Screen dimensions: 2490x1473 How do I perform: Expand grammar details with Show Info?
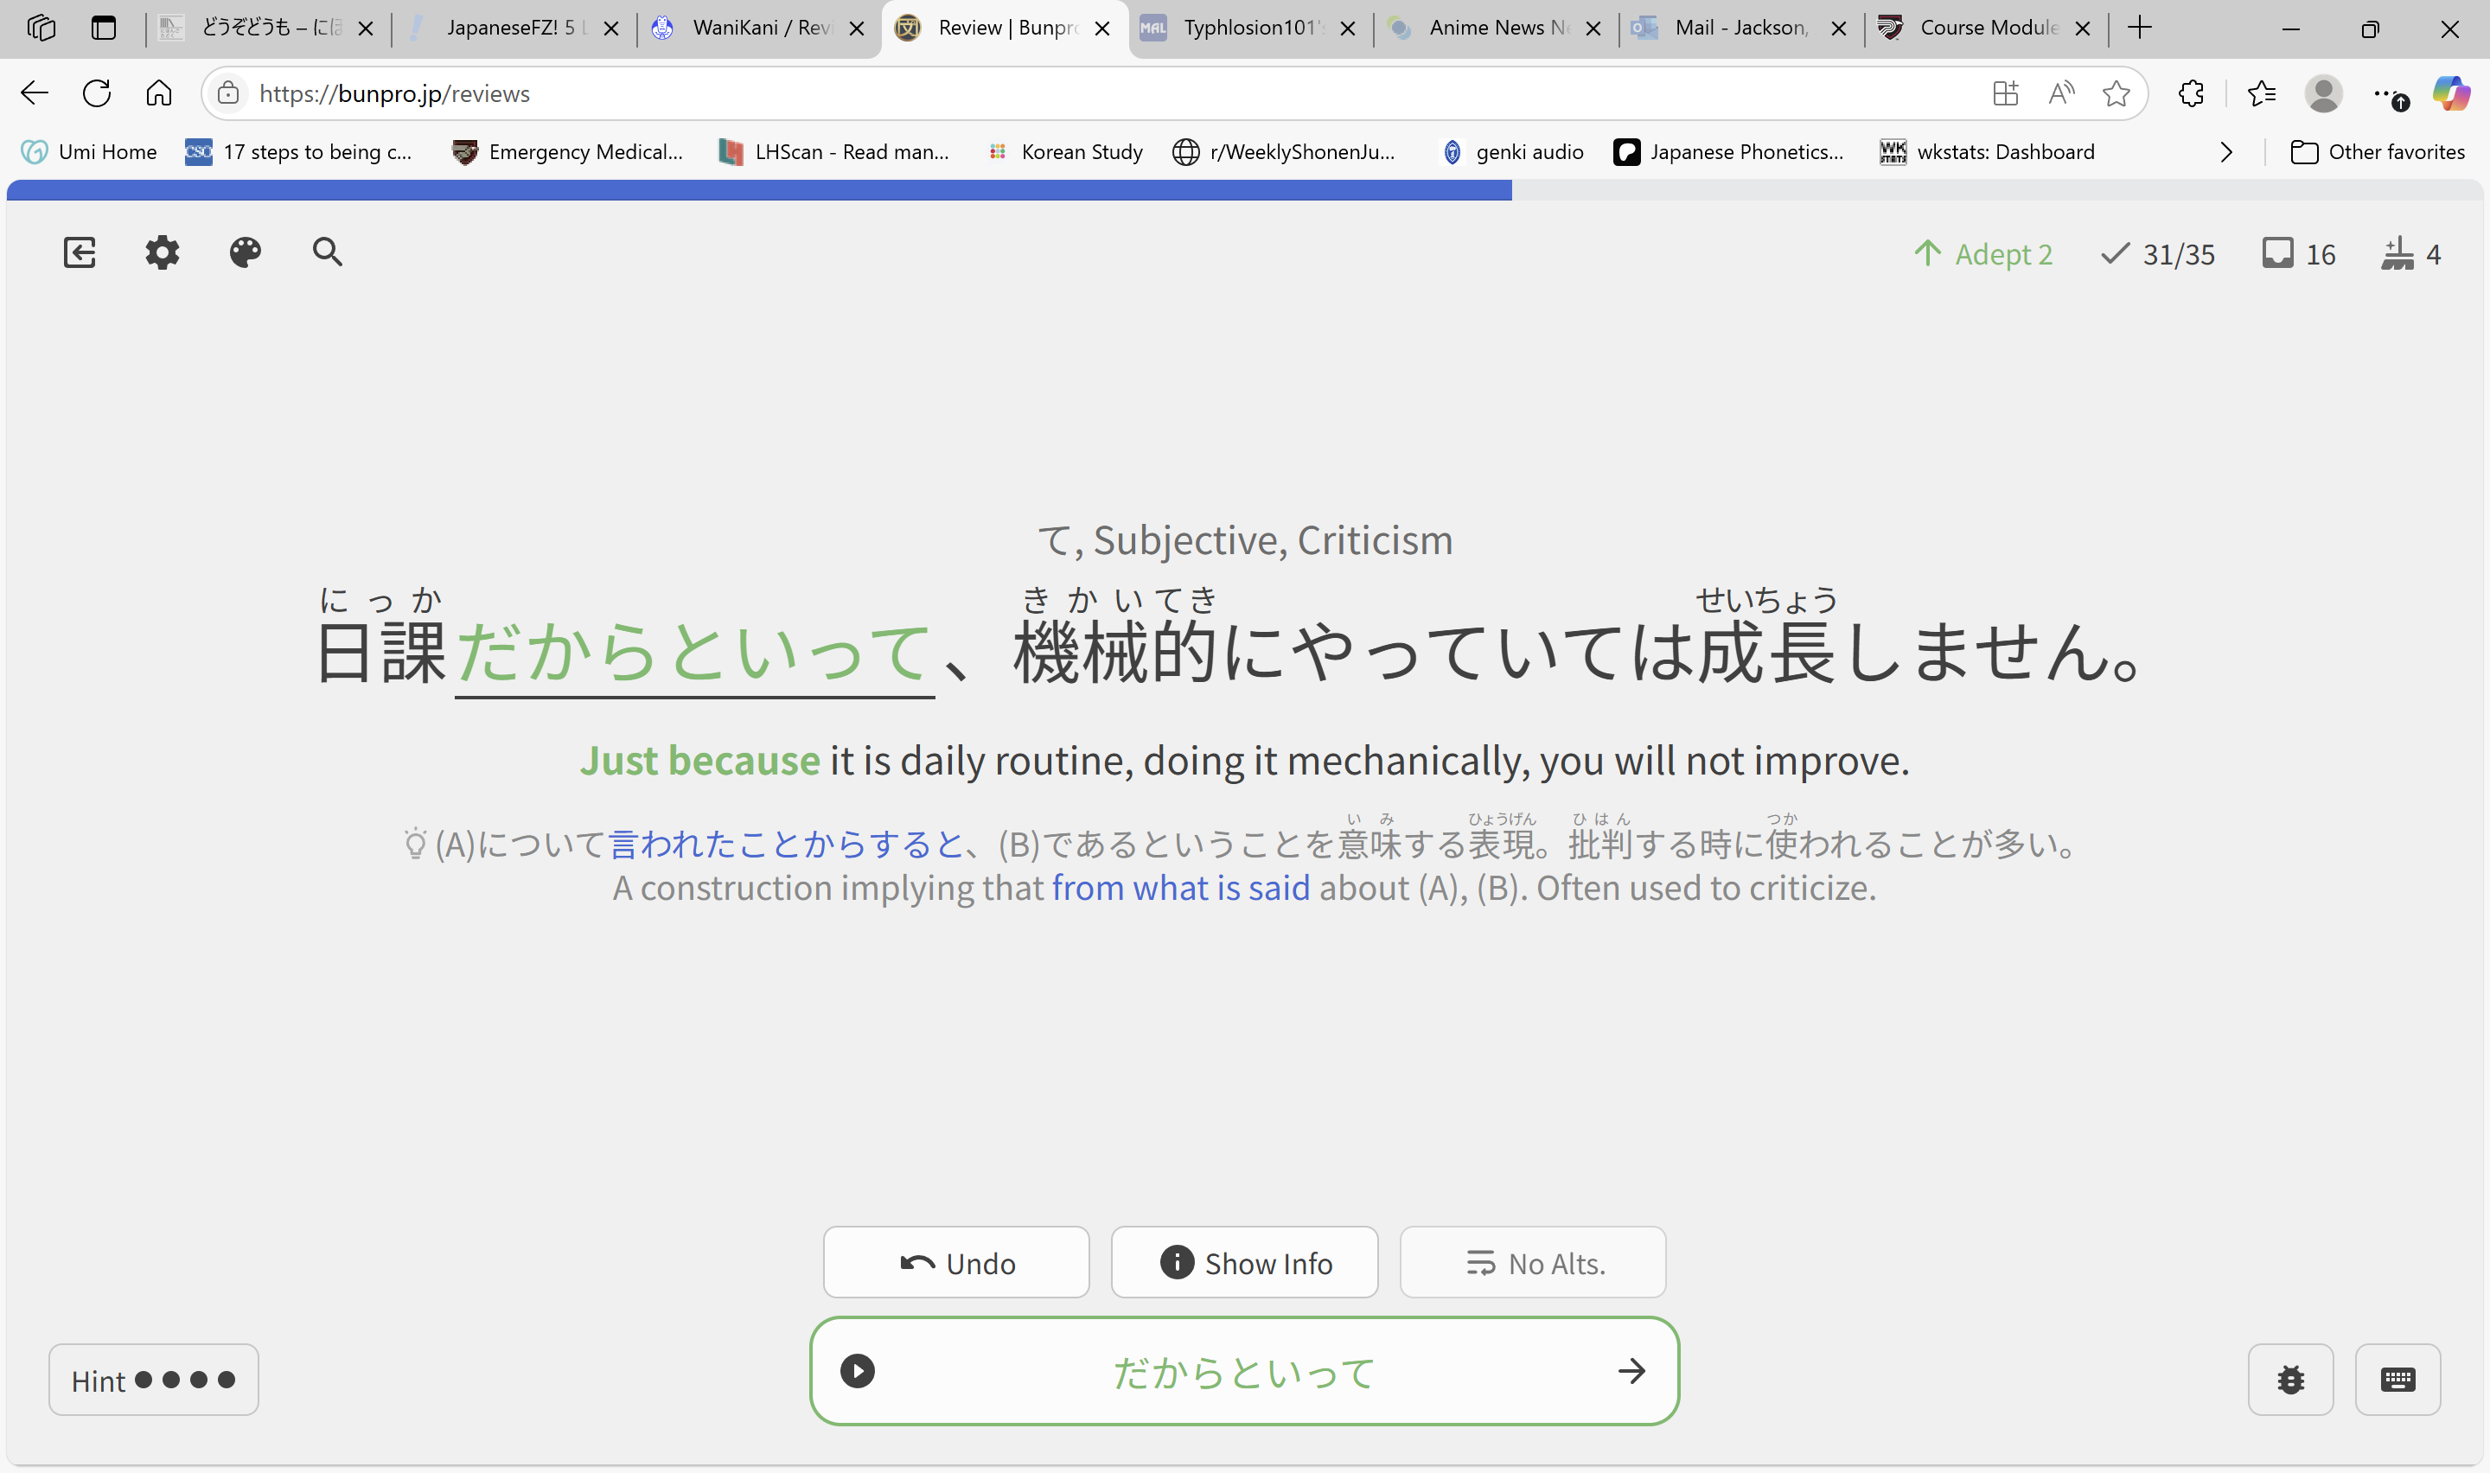pyautogui.click(x=1244, y=1263)
